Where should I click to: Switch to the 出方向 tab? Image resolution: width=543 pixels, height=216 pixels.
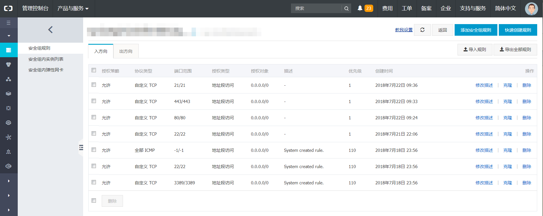pos(126,51)
